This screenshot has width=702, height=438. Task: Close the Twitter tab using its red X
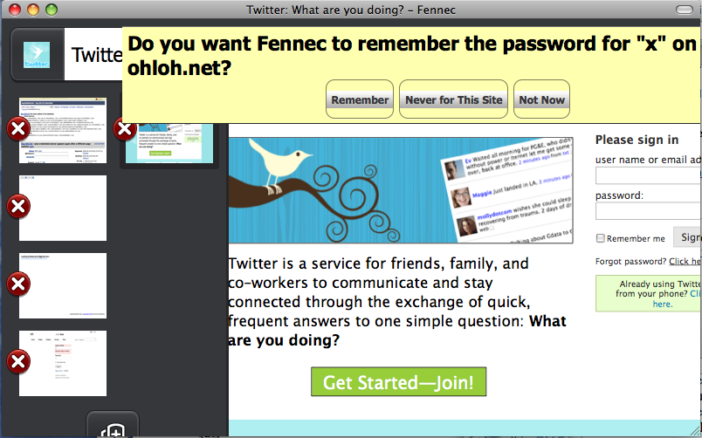pyautogui.click(x=125, y=129)
